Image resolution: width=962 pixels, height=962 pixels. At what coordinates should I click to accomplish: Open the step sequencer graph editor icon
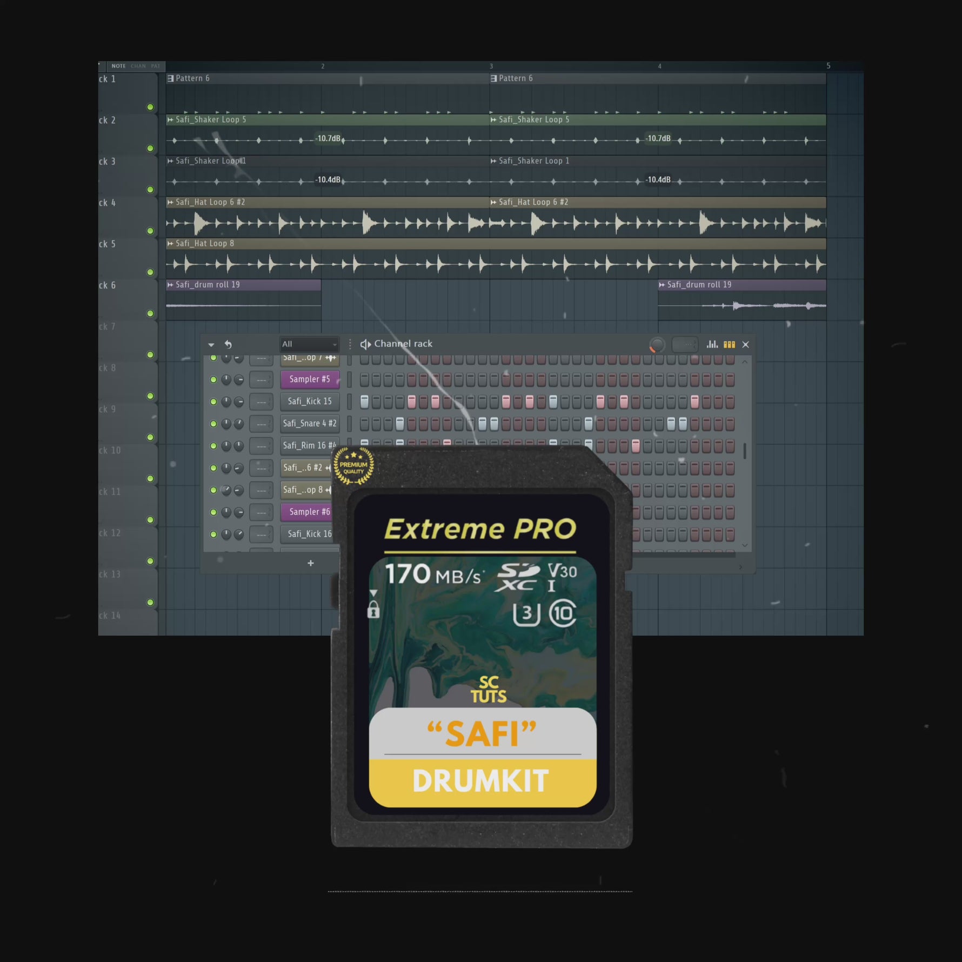pos(712,344)
